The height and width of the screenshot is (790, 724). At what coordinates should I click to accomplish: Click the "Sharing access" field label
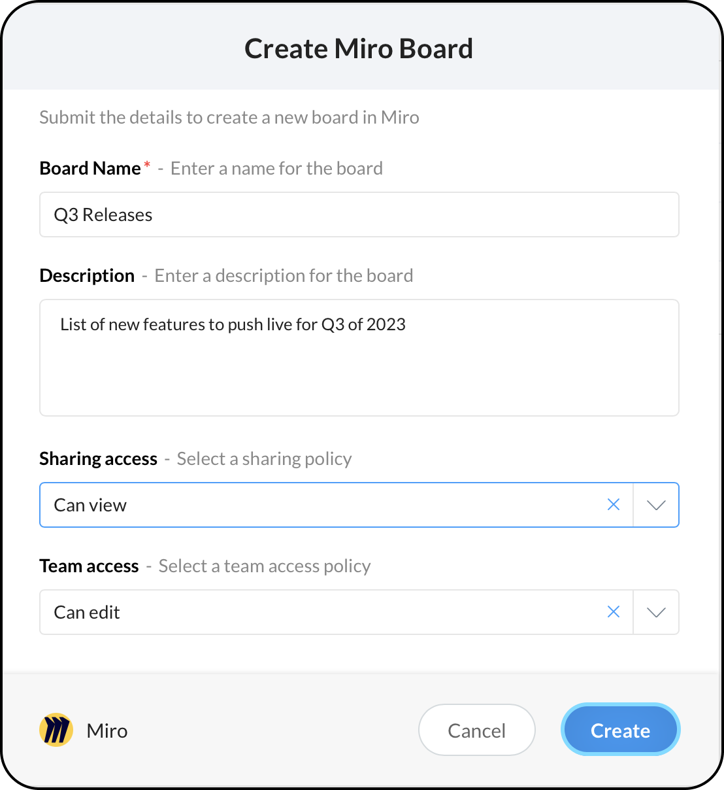pyautogui.click(x=98, y=458)
